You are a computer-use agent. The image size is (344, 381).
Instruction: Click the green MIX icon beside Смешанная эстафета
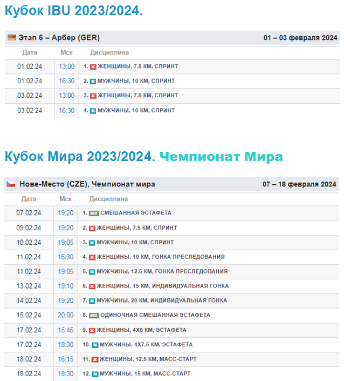[x=94, y=213]
